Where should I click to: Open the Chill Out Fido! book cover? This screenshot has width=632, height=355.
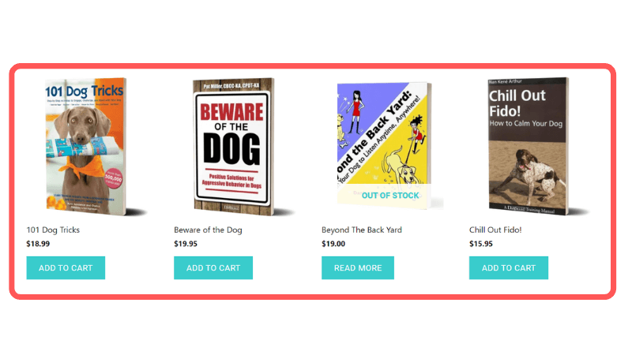tap(529, 146)
